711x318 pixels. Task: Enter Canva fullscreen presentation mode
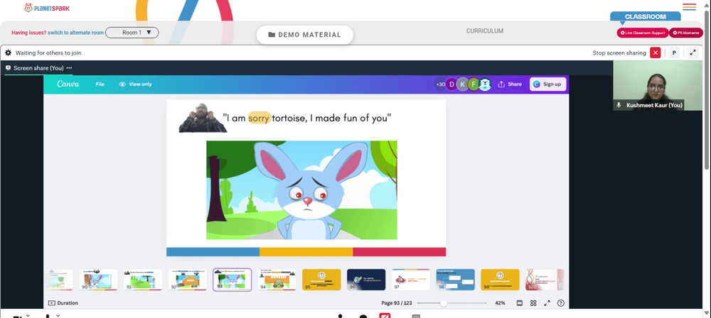point(547,303)
